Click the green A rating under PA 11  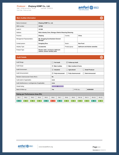87,101
